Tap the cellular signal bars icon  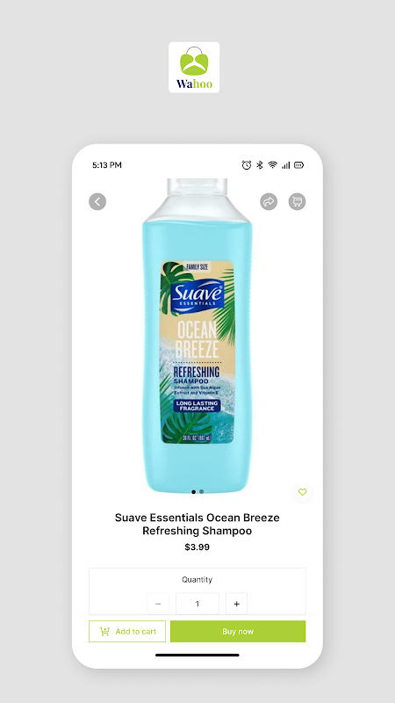[286, 165]
